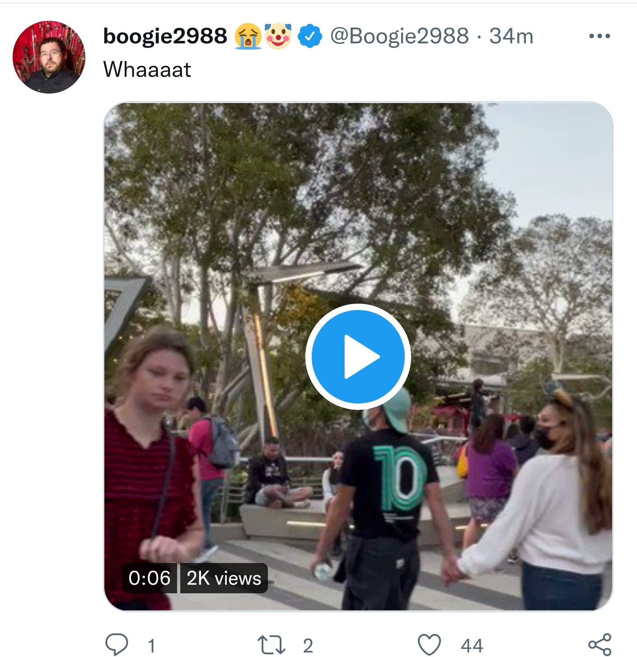
Task: Click the retweet count number 2
Action: coord(308,646)
